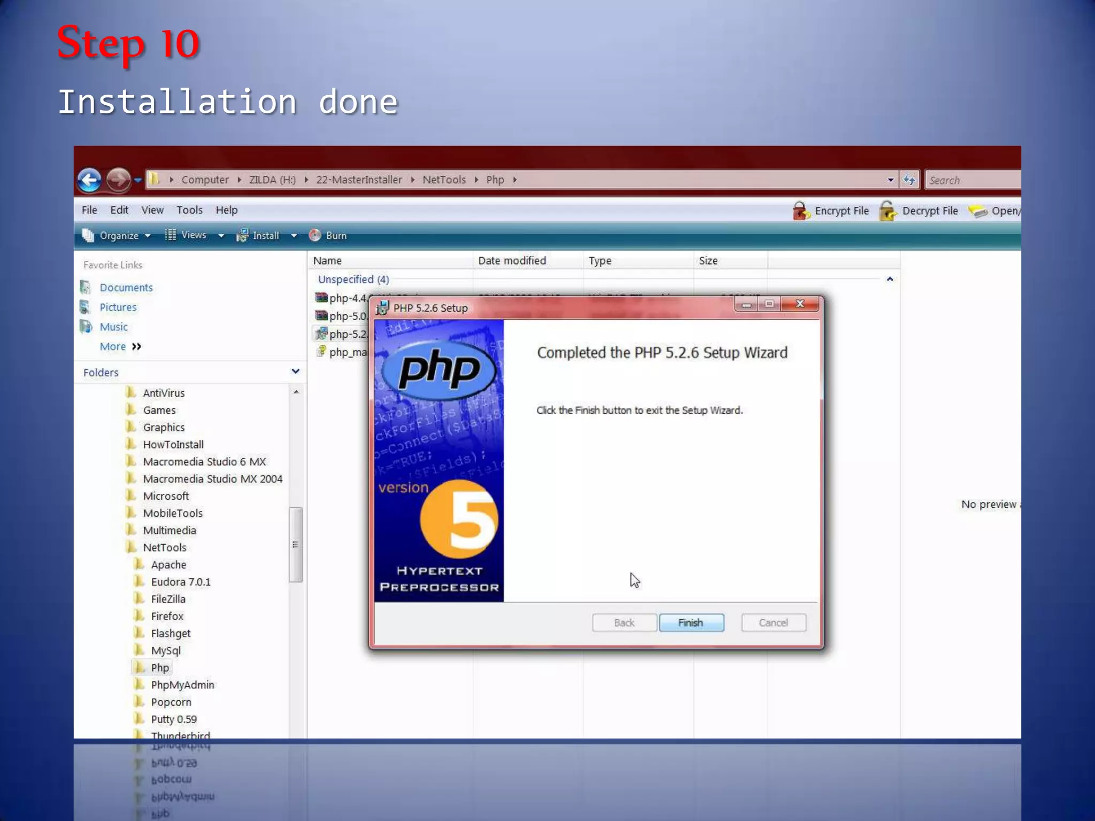Select AntiVirus folder in tree

(x=164, y=393)
